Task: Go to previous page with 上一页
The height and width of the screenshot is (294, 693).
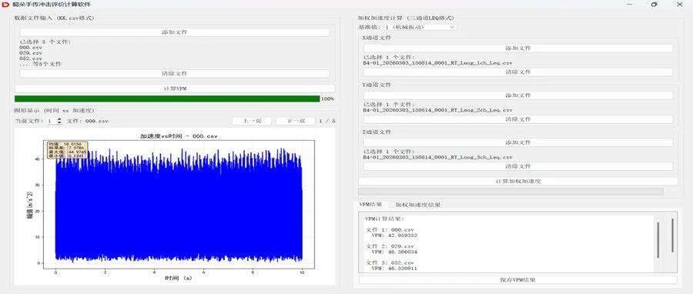Action: (x=252, y=121)
